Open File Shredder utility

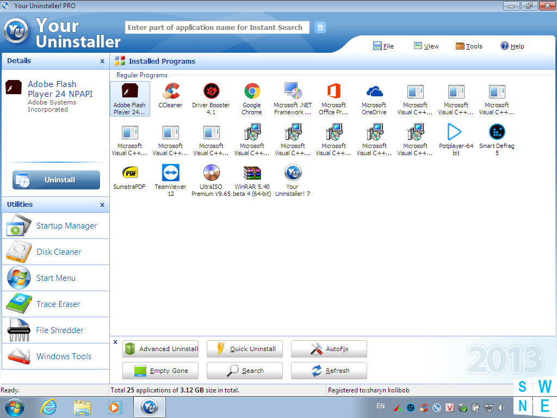coord(56,330)
